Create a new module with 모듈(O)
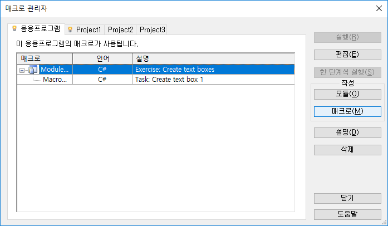Viewport: 388px width, 226px height. [x=347, y=94]
